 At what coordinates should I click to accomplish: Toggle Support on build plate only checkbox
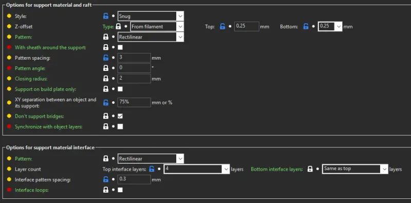coord(120,89)
